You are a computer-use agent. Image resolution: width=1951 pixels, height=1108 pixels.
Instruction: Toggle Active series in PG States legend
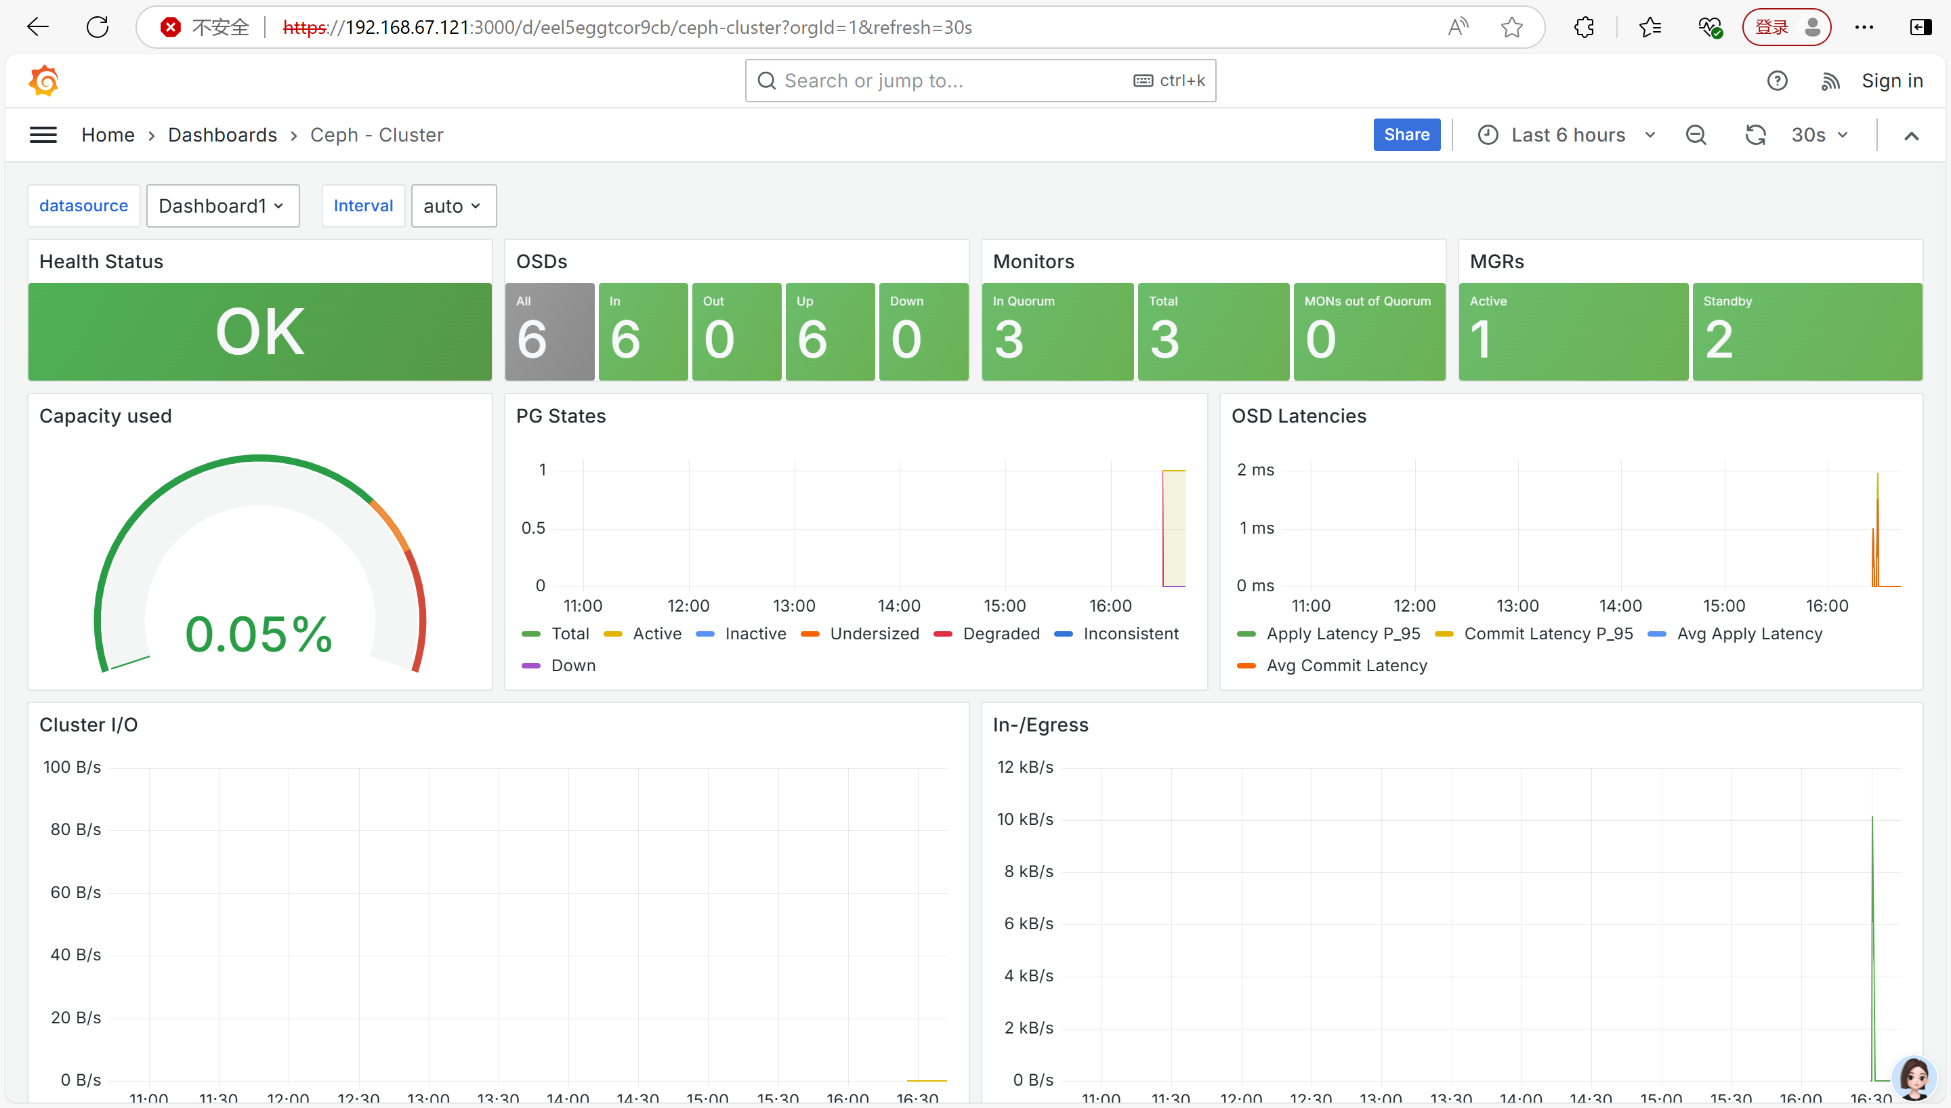[656, 633]
